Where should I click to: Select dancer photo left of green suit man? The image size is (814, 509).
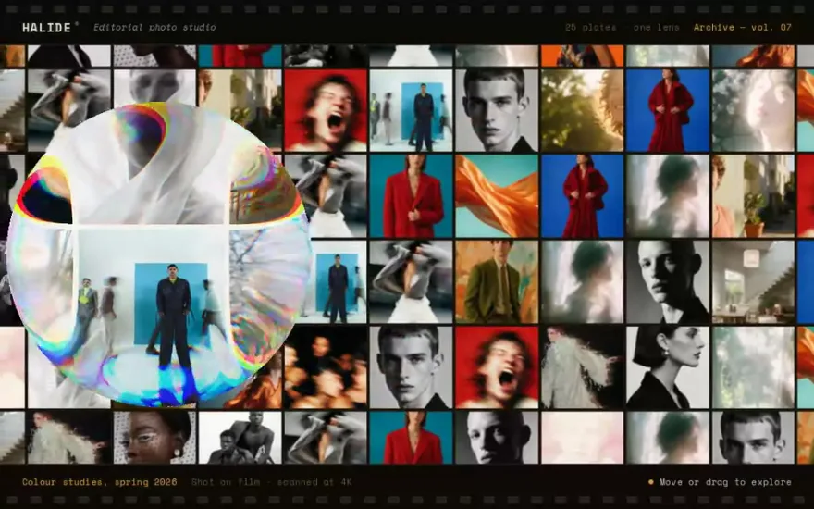point(411,281)
